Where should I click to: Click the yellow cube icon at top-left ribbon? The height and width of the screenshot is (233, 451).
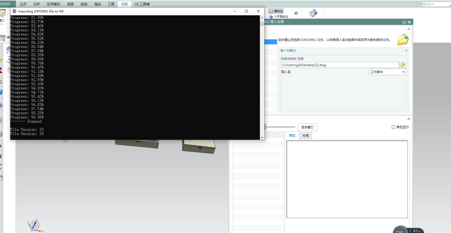click(3, 13)
